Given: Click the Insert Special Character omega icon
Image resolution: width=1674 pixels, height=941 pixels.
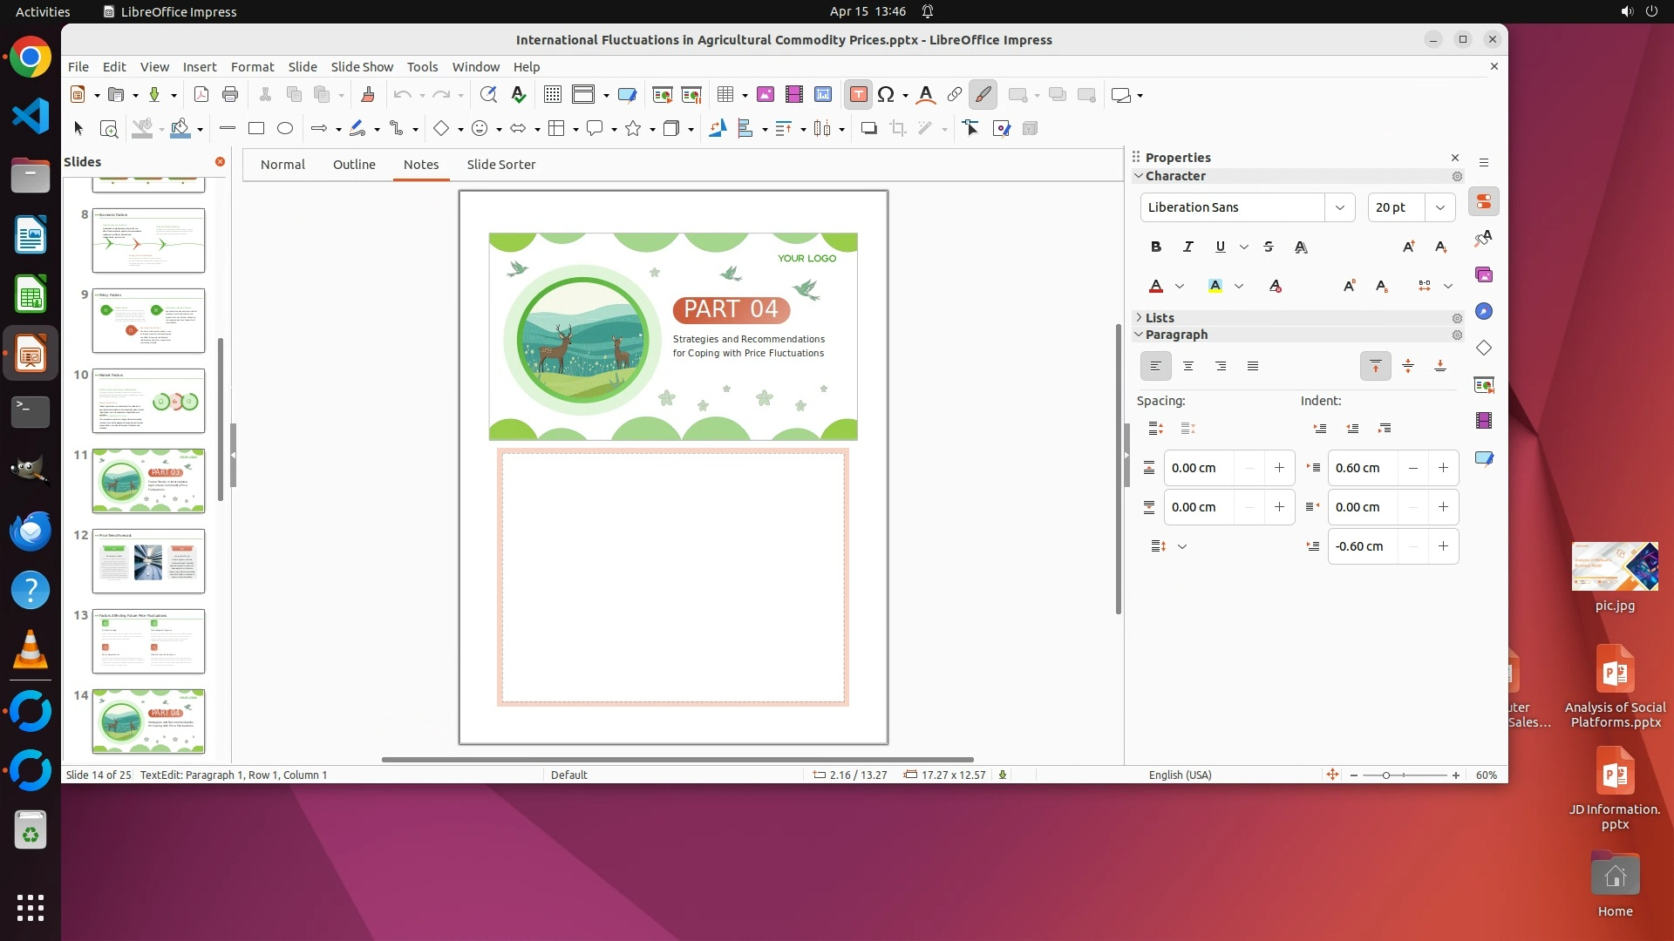Looking at the screenshot, I should (x=886, y=95).
